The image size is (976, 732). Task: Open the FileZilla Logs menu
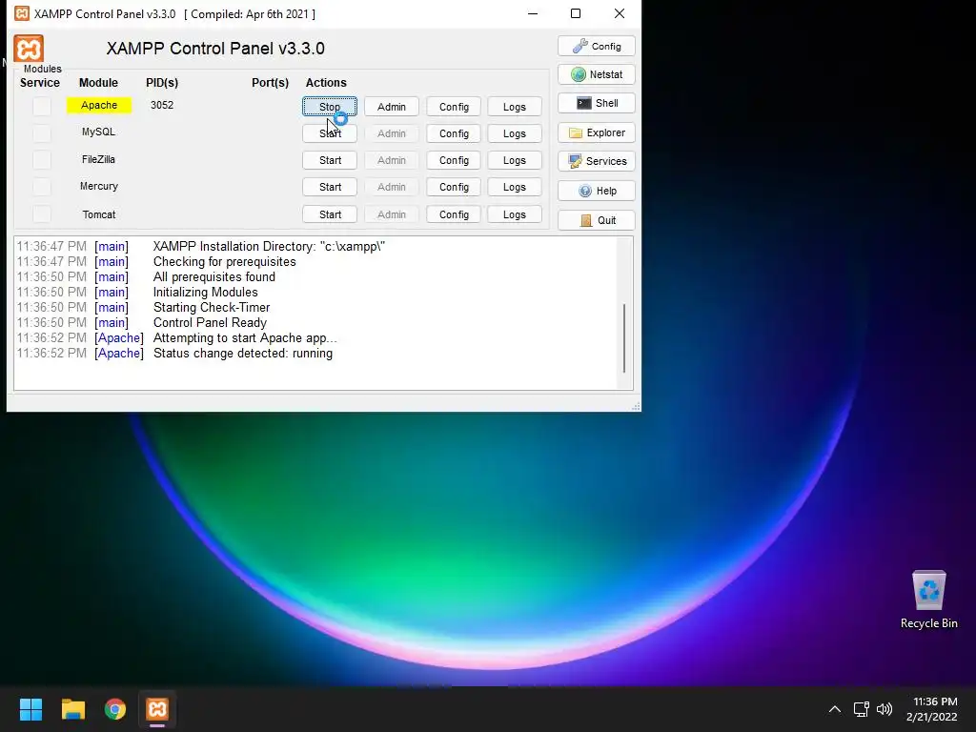tap(514, 160)
